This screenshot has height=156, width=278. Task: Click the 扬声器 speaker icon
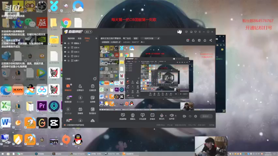(x=171, y=115)
